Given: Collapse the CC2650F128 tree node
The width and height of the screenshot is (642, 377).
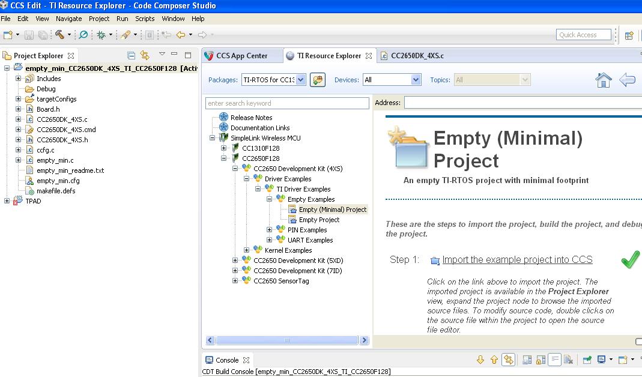Looking at the screenshot, I should click(x=223, y=158).
